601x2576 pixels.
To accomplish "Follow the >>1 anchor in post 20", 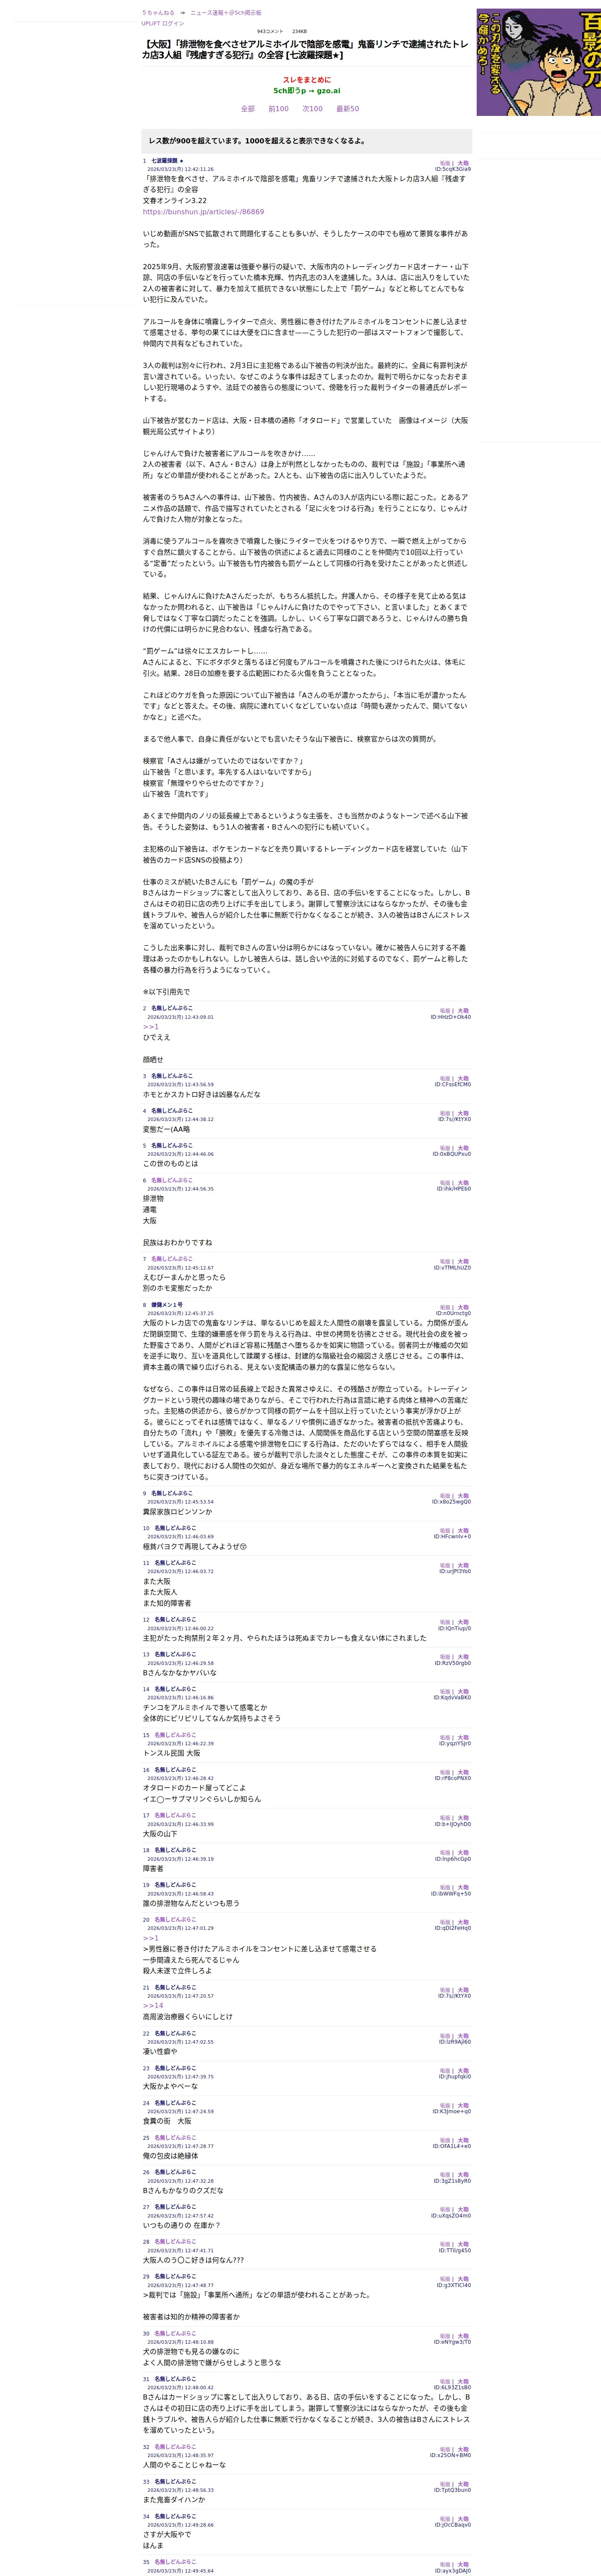I will click(151, 1938).
